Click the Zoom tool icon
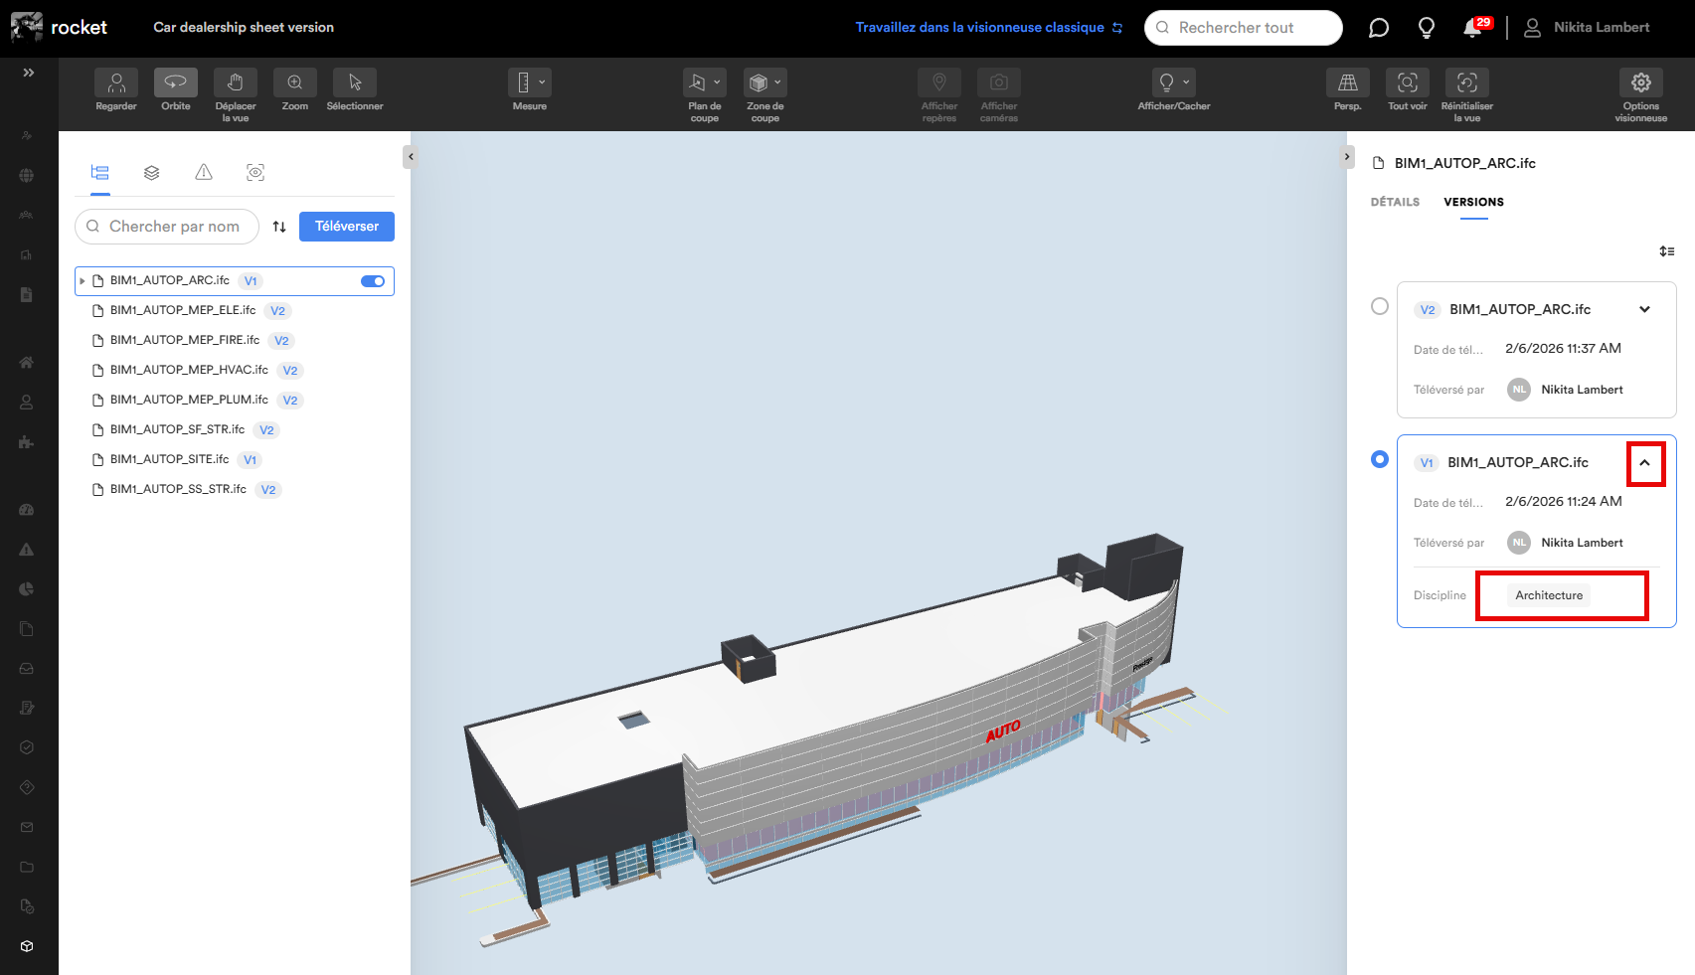This screenshot has width=1695, height=975. pos(295,83)
